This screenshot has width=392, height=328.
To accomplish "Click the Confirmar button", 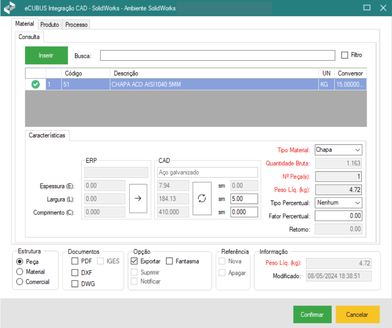I will click(x=312, y=315).
